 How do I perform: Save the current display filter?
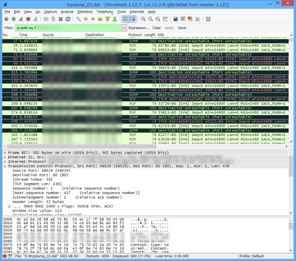(182, 28)
